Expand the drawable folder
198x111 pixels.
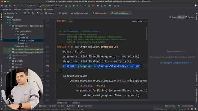(x=10, y=61)
